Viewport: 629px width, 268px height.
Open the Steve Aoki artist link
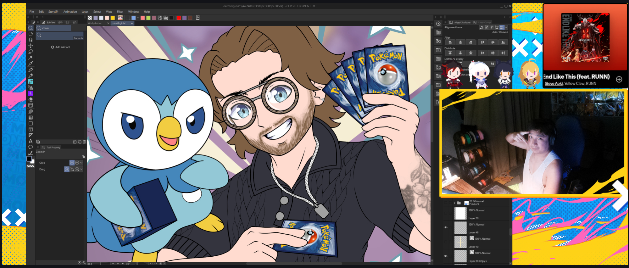click(554, 84)
